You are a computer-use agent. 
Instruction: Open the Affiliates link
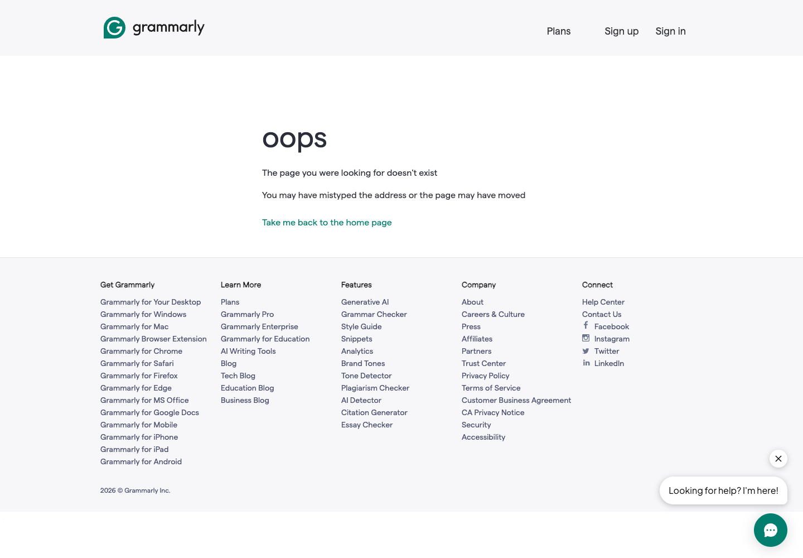point(477,339)
